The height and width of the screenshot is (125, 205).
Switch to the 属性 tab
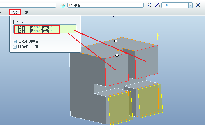[x=28, y=12]
